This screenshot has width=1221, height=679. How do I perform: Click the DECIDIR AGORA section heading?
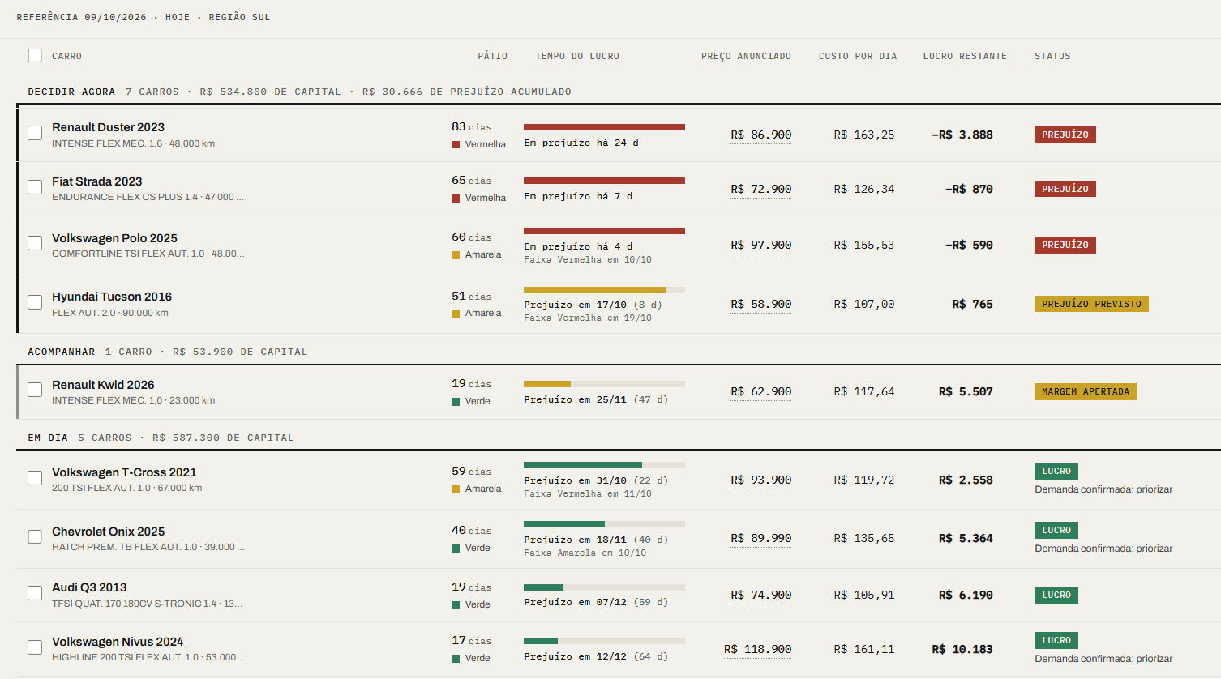pos(71,92)
